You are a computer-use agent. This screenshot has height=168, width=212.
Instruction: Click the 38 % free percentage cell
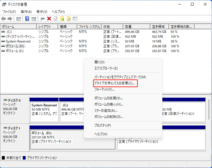[x=174, y=41]
